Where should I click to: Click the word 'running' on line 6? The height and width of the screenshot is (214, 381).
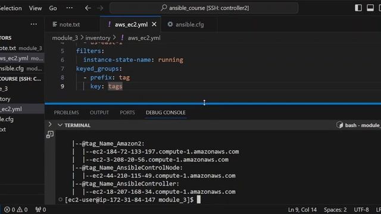171,59
